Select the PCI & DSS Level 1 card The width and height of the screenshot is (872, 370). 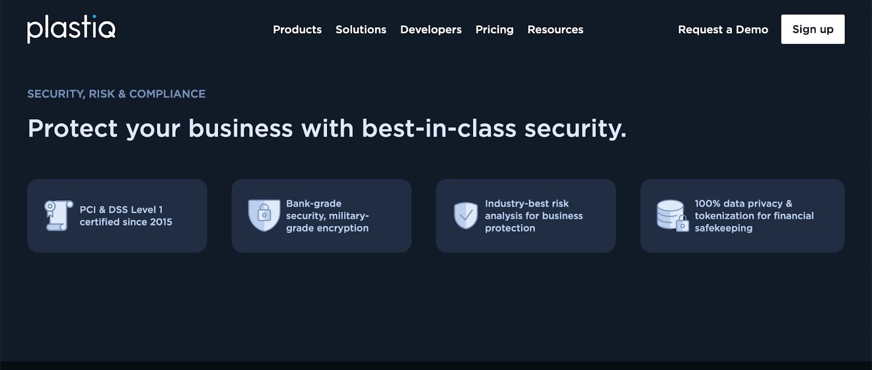pos(117,215)
